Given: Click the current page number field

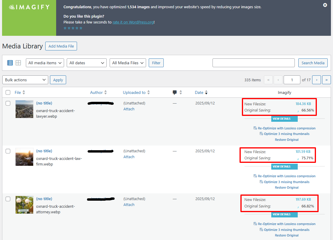Looking at the screenshot, I should 292,80.
